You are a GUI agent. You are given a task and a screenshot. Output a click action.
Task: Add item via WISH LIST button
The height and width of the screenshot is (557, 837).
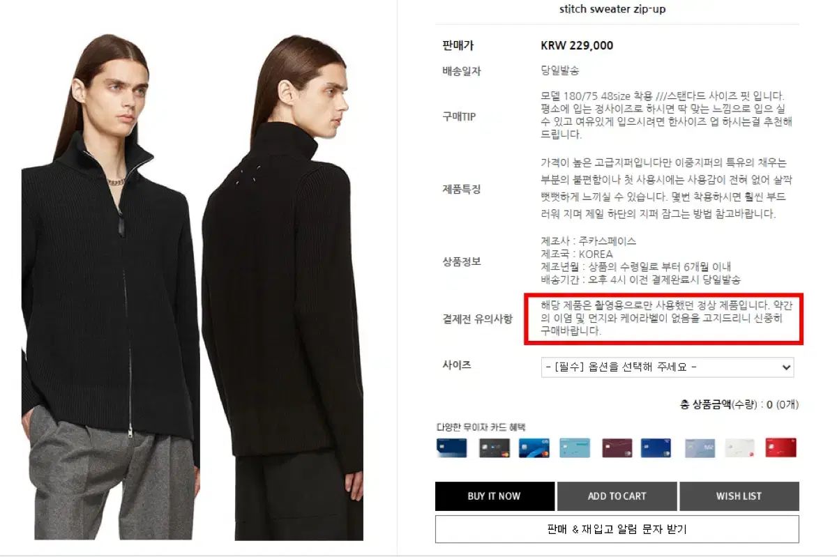739,496
